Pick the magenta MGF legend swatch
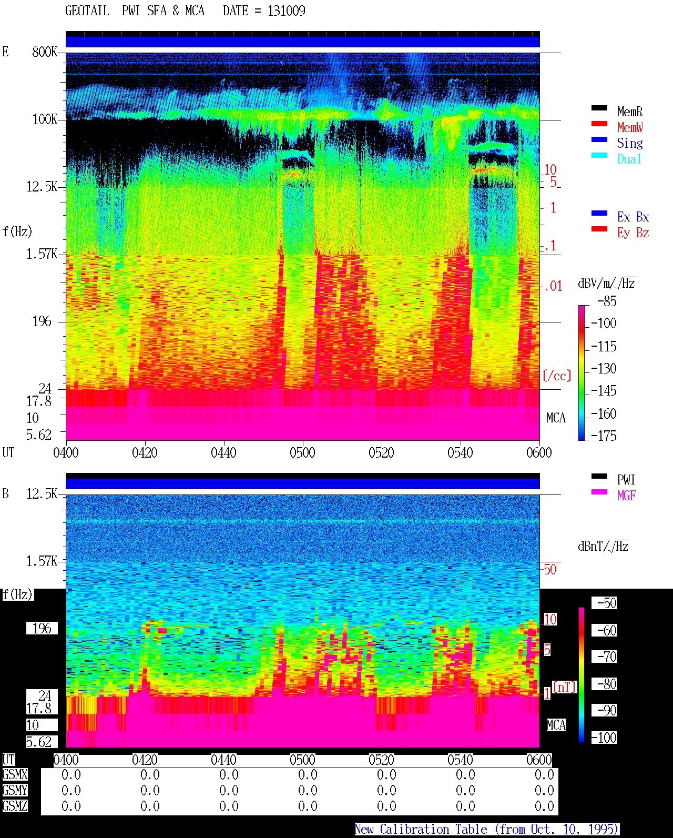The image size is (673, 838). coord(599,492)
